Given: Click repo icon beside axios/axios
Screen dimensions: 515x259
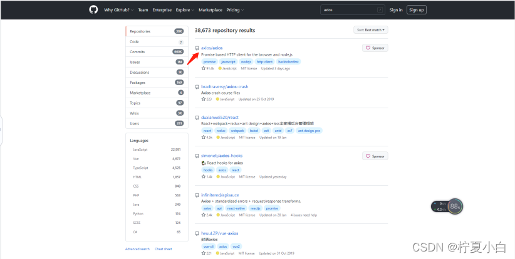Looking at the screenshot, I should pyautogui.click(x=197, y=48).
